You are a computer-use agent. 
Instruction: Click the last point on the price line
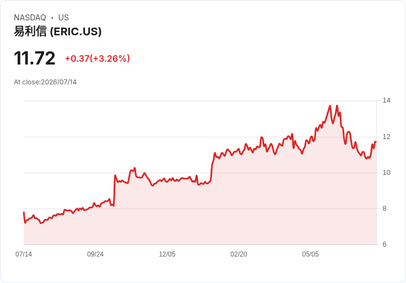[x=376, y=142]
